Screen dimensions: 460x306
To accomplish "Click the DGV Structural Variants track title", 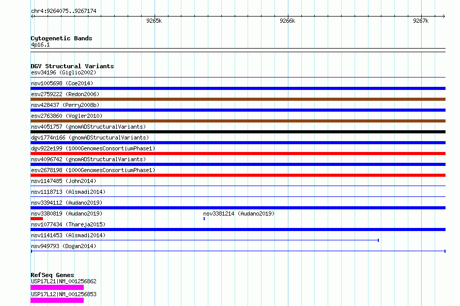I will pos(72,66).
